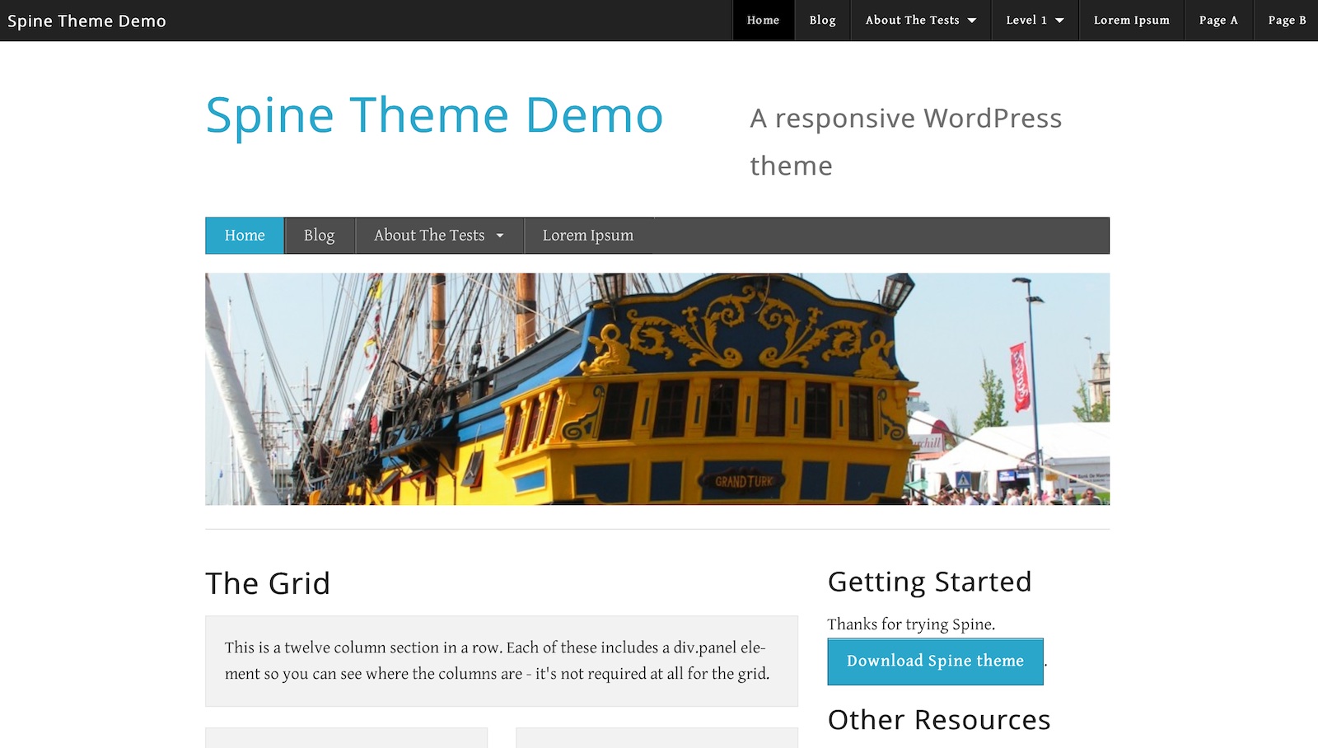Click the twelve column grid description panel

501,661
